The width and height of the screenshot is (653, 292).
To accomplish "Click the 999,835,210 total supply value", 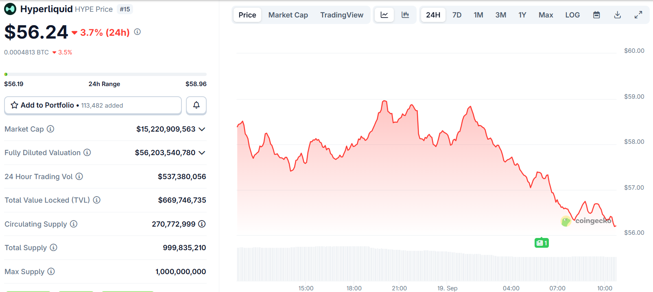I will (184, 248).
